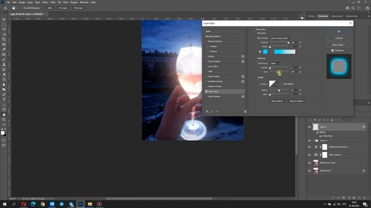Toggle the Preview checkbox
This screenshot has width=371, height=208.
332,50
